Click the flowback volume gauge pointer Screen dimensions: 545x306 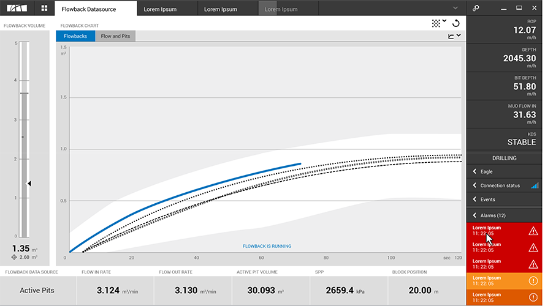click(x=28, y=183)
